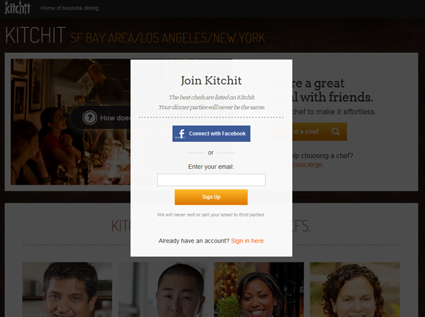Click the Join Kitchit dialog title

click(x=211, y=81)
